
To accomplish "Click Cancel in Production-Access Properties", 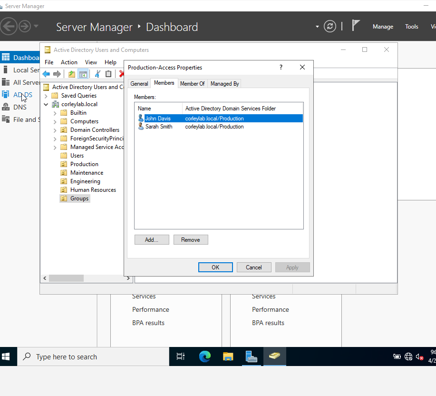I will pos(254,267).
